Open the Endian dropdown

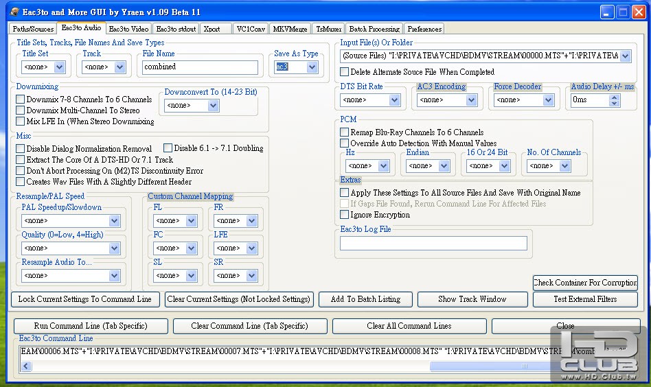click(x=444, y=166)
